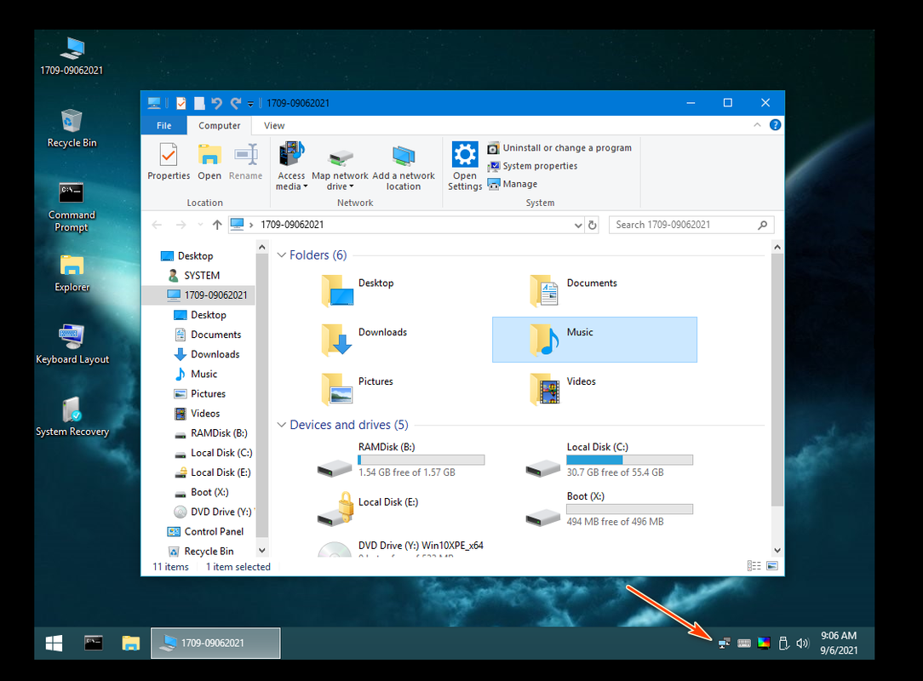Select RAMDisk (B:) drive tile
This screenshot has width=923, height=681.
coord(400,460)
